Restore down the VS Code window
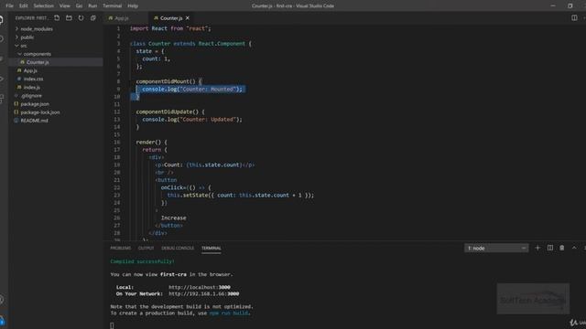 tap(570, 5)
